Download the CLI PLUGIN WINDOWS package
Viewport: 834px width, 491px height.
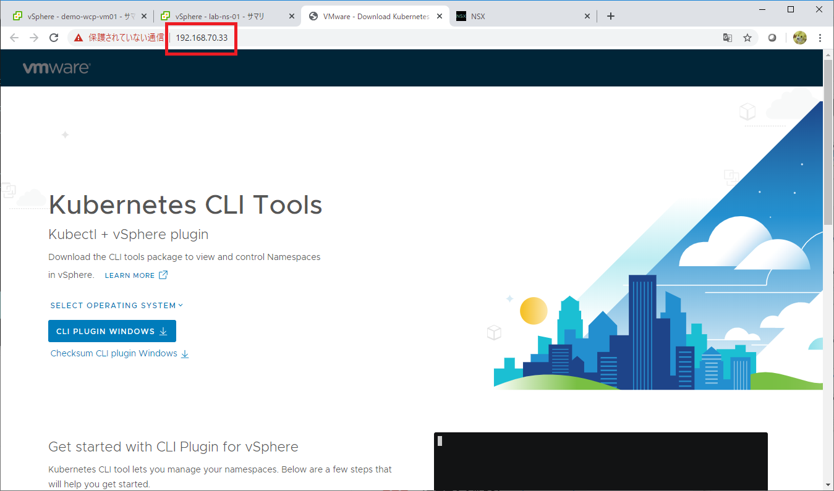click(x=112, y=331)
